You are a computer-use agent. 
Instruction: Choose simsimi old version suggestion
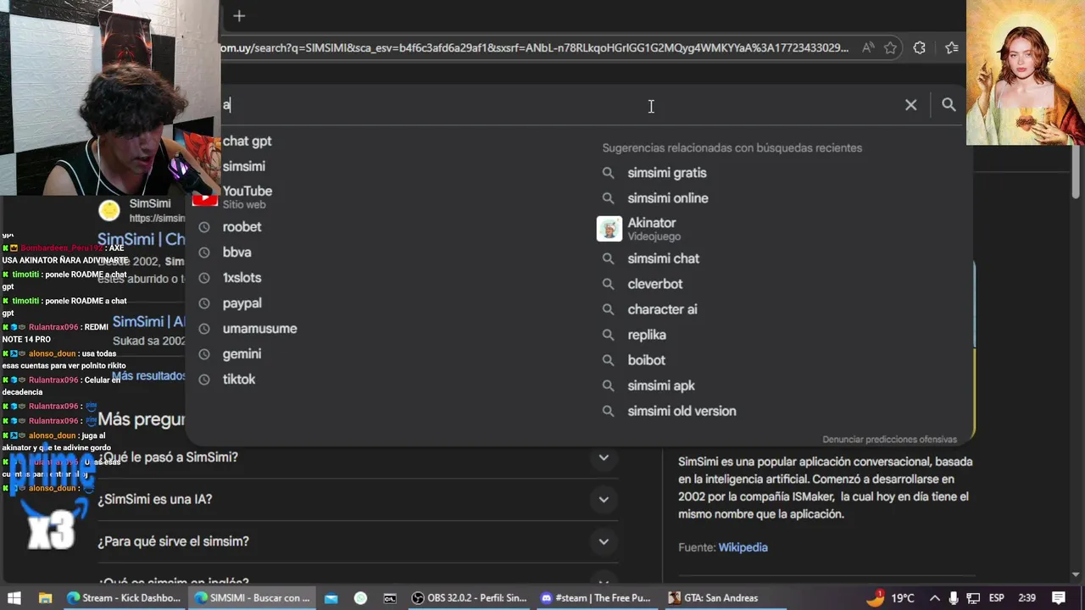click(x=682, y=411)
